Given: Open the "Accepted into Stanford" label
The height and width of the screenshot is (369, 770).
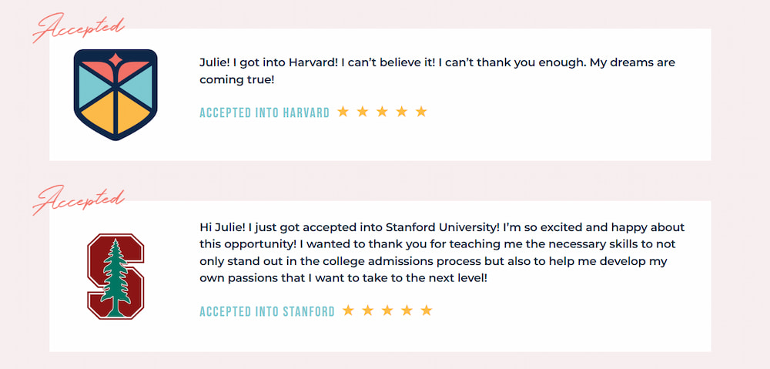Looking at the screenshot, I should pyautogui.click(x=267, y=312).
